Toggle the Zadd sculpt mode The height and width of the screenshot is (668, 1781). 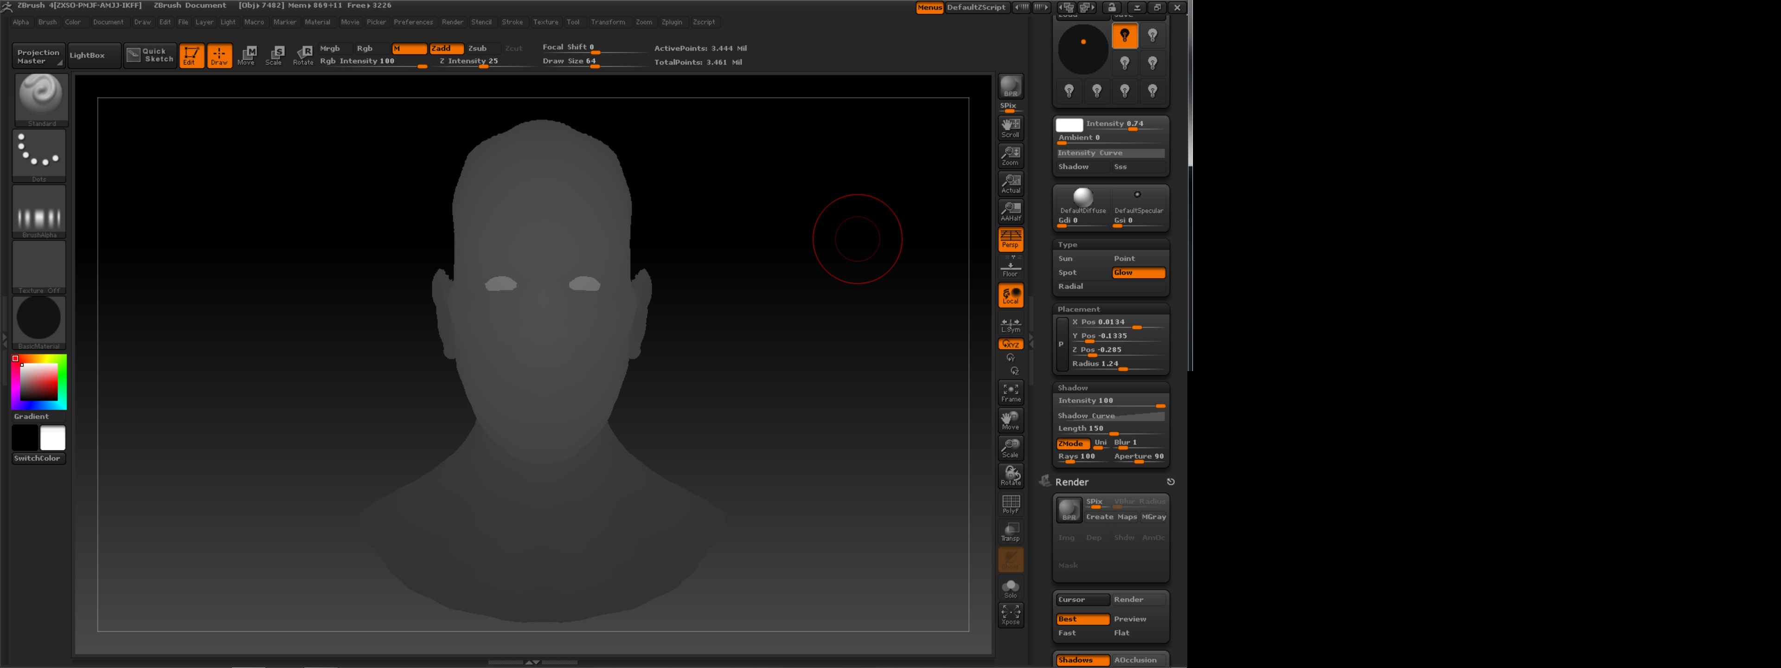tap(446, 48)
